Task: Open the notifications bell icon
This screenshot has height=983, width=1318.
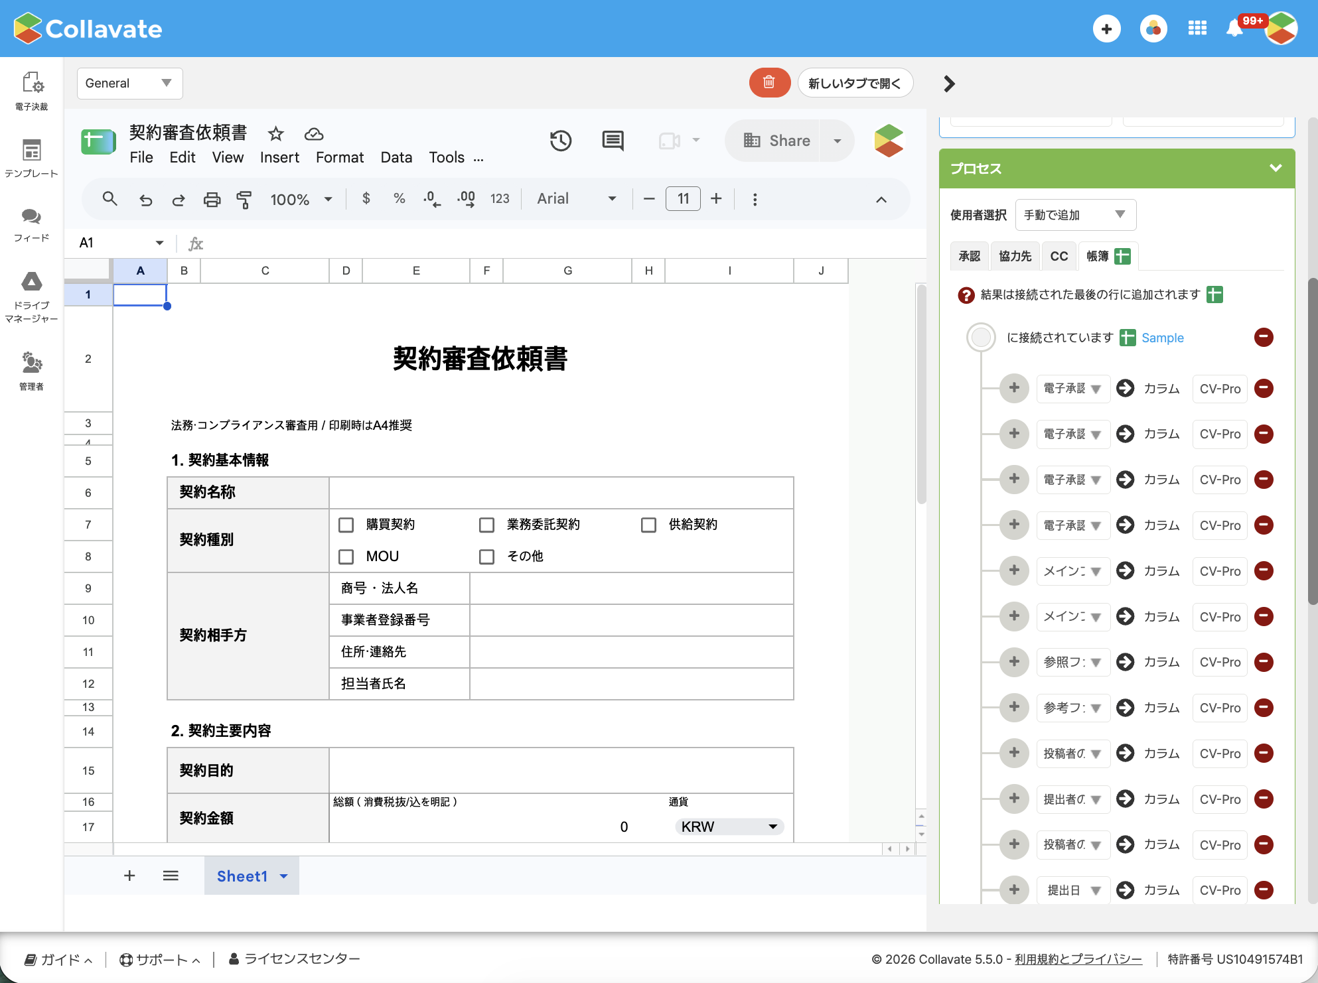Action: 1234,29
